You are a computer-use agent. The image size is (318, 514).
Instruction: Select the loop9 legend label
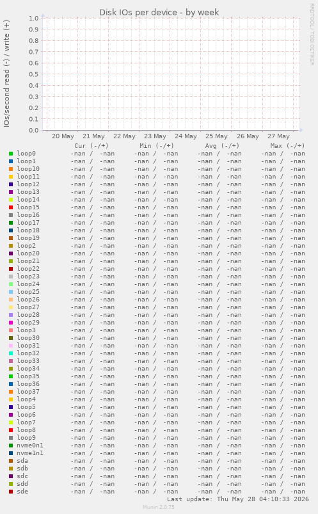[26, 438]
